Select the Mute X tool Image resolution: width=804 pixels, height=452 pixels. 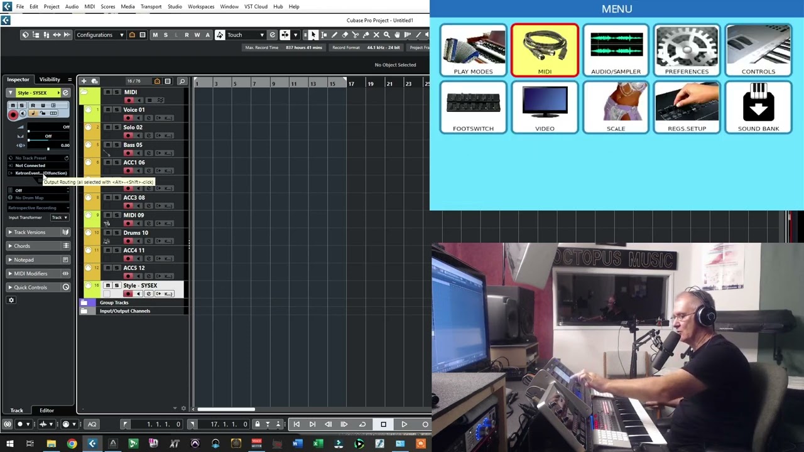pyautogui.click(x=376, y=35)
